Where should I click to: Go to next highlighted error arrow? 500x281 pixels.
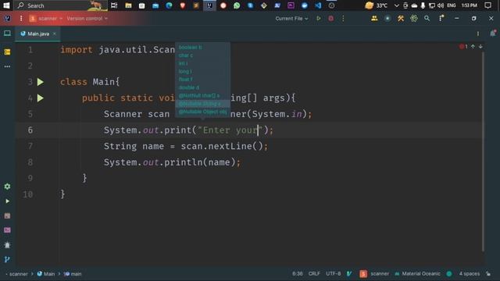[480, 47]
